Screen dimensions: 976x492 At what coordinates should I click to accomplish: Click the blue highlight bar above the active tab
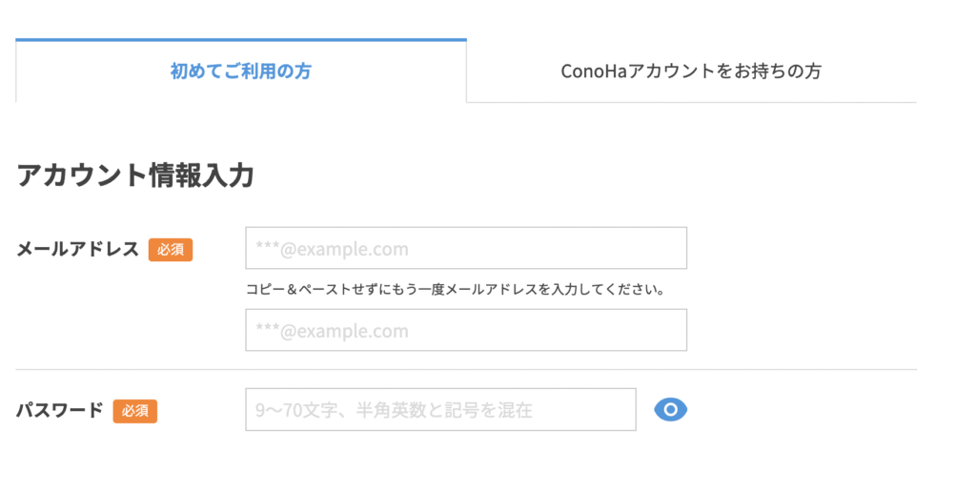click(x=241, y=40)
